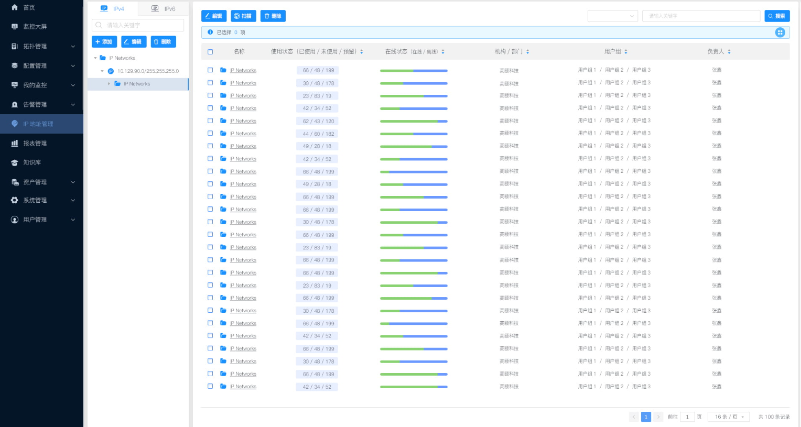The height and width of the screenshot is (427, 801).
Task: Switch to the IPv6 tab
Action: tap(164, 9)
